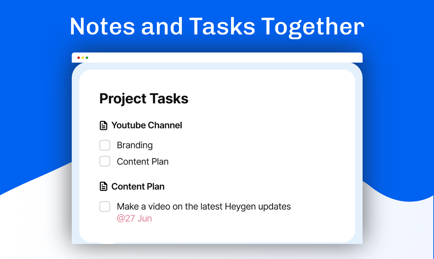Mark the Heygen video task complete

105,207
